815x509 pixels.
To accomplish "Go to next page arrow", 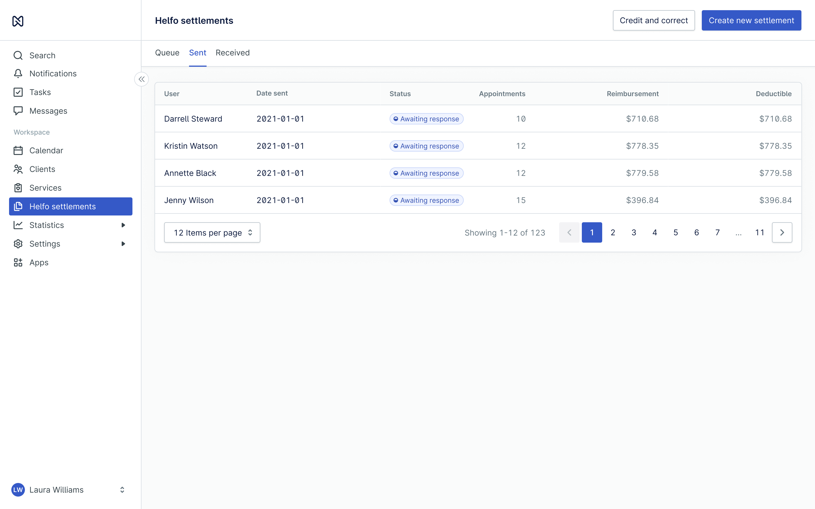I will tap(782, 232).
